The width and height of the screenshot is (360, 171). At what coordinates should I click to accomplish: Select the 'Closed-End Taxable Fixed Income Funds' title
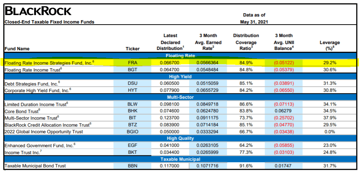(50, 22)
